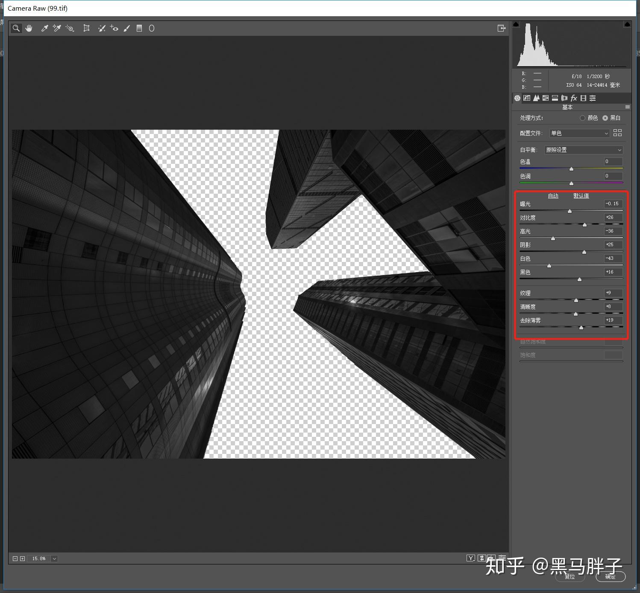Image resolution: width=640 pixels, height=593 pixels.
Task: Open the Detail panel tab
Action: tap(536, 98)
